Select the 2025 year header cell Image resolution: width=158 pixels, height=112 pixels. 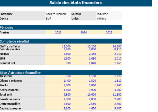coord(109,33)
